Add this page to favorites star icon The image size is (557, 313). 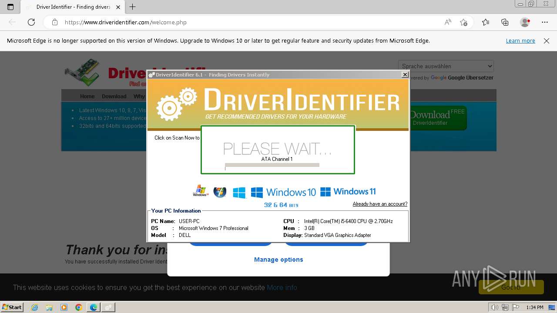pyautogui.click(x=463, y=22)
